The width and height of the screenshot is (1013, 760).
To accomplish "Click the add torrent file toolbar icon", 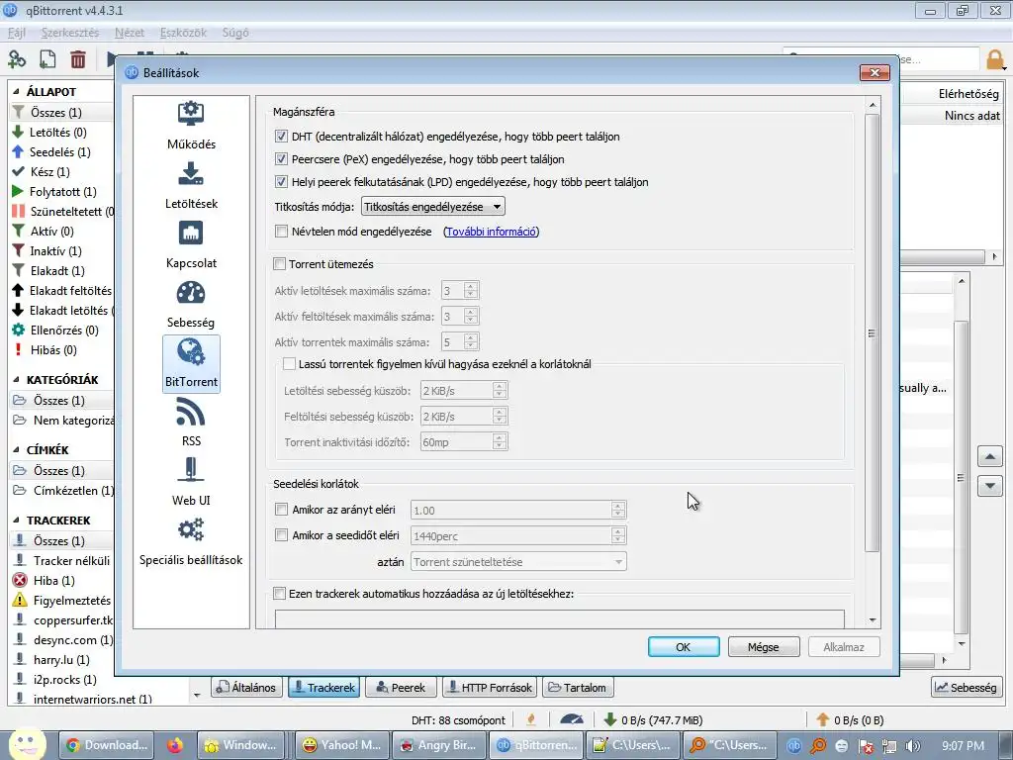I will pyautogui.click(x=47, y=59).
